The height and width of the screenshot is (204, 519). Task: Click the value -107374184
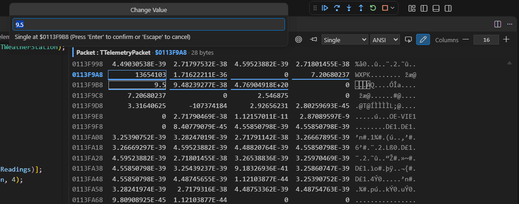[208, 106]
